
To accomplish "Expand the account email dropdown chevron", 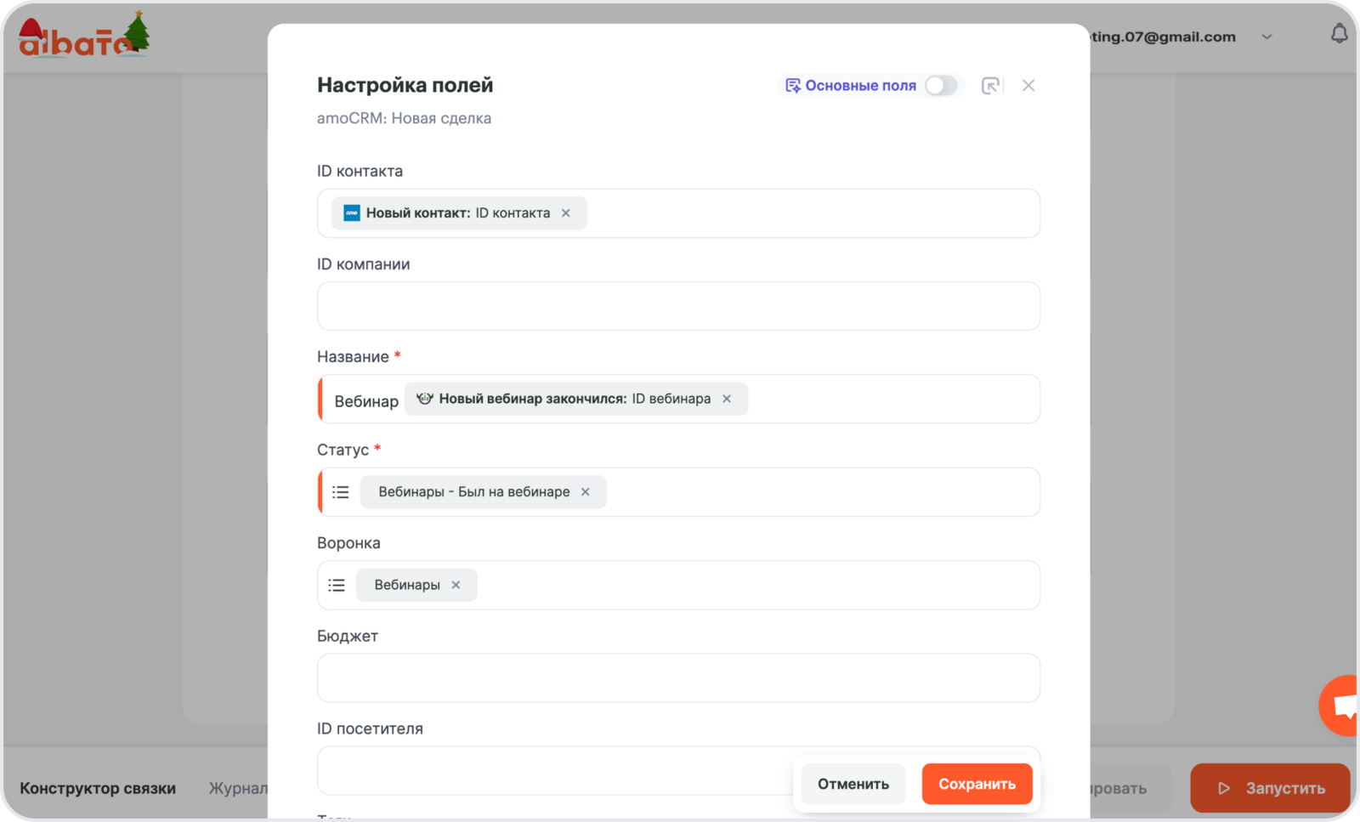I will tap(1266, 37).
